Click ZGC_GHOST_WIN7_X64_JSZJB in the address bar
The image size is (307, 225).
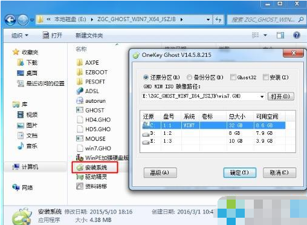(x=137, y=19)
